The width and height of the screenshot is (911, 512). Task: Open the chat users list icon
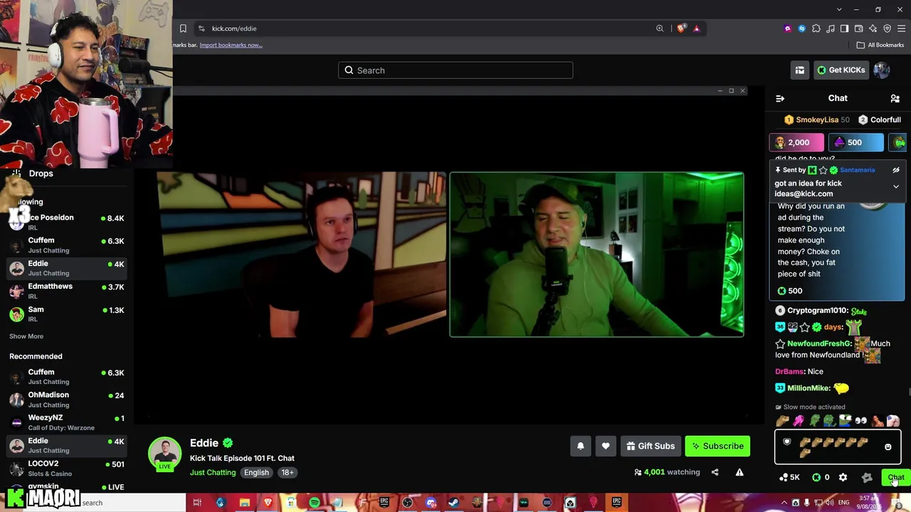pos(895,98)
